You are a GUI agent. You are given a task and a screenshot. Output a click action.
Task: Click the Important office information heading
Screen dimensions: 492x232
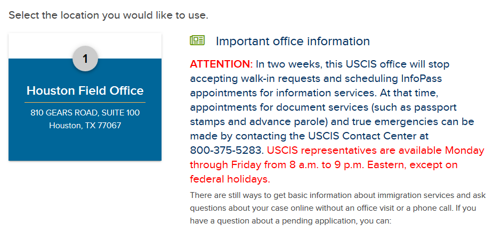coord(293,41)
